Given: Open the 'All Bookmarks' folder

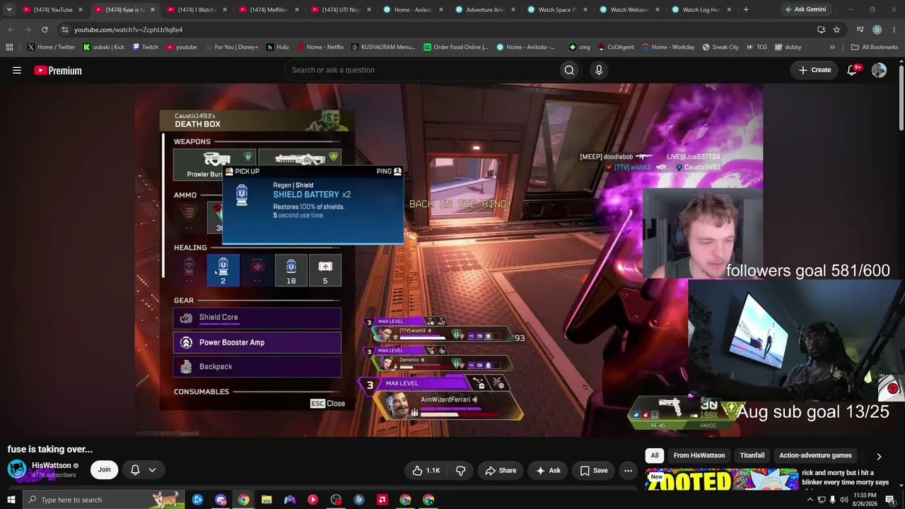Looking at the screenshot, I should pos(875,47).
